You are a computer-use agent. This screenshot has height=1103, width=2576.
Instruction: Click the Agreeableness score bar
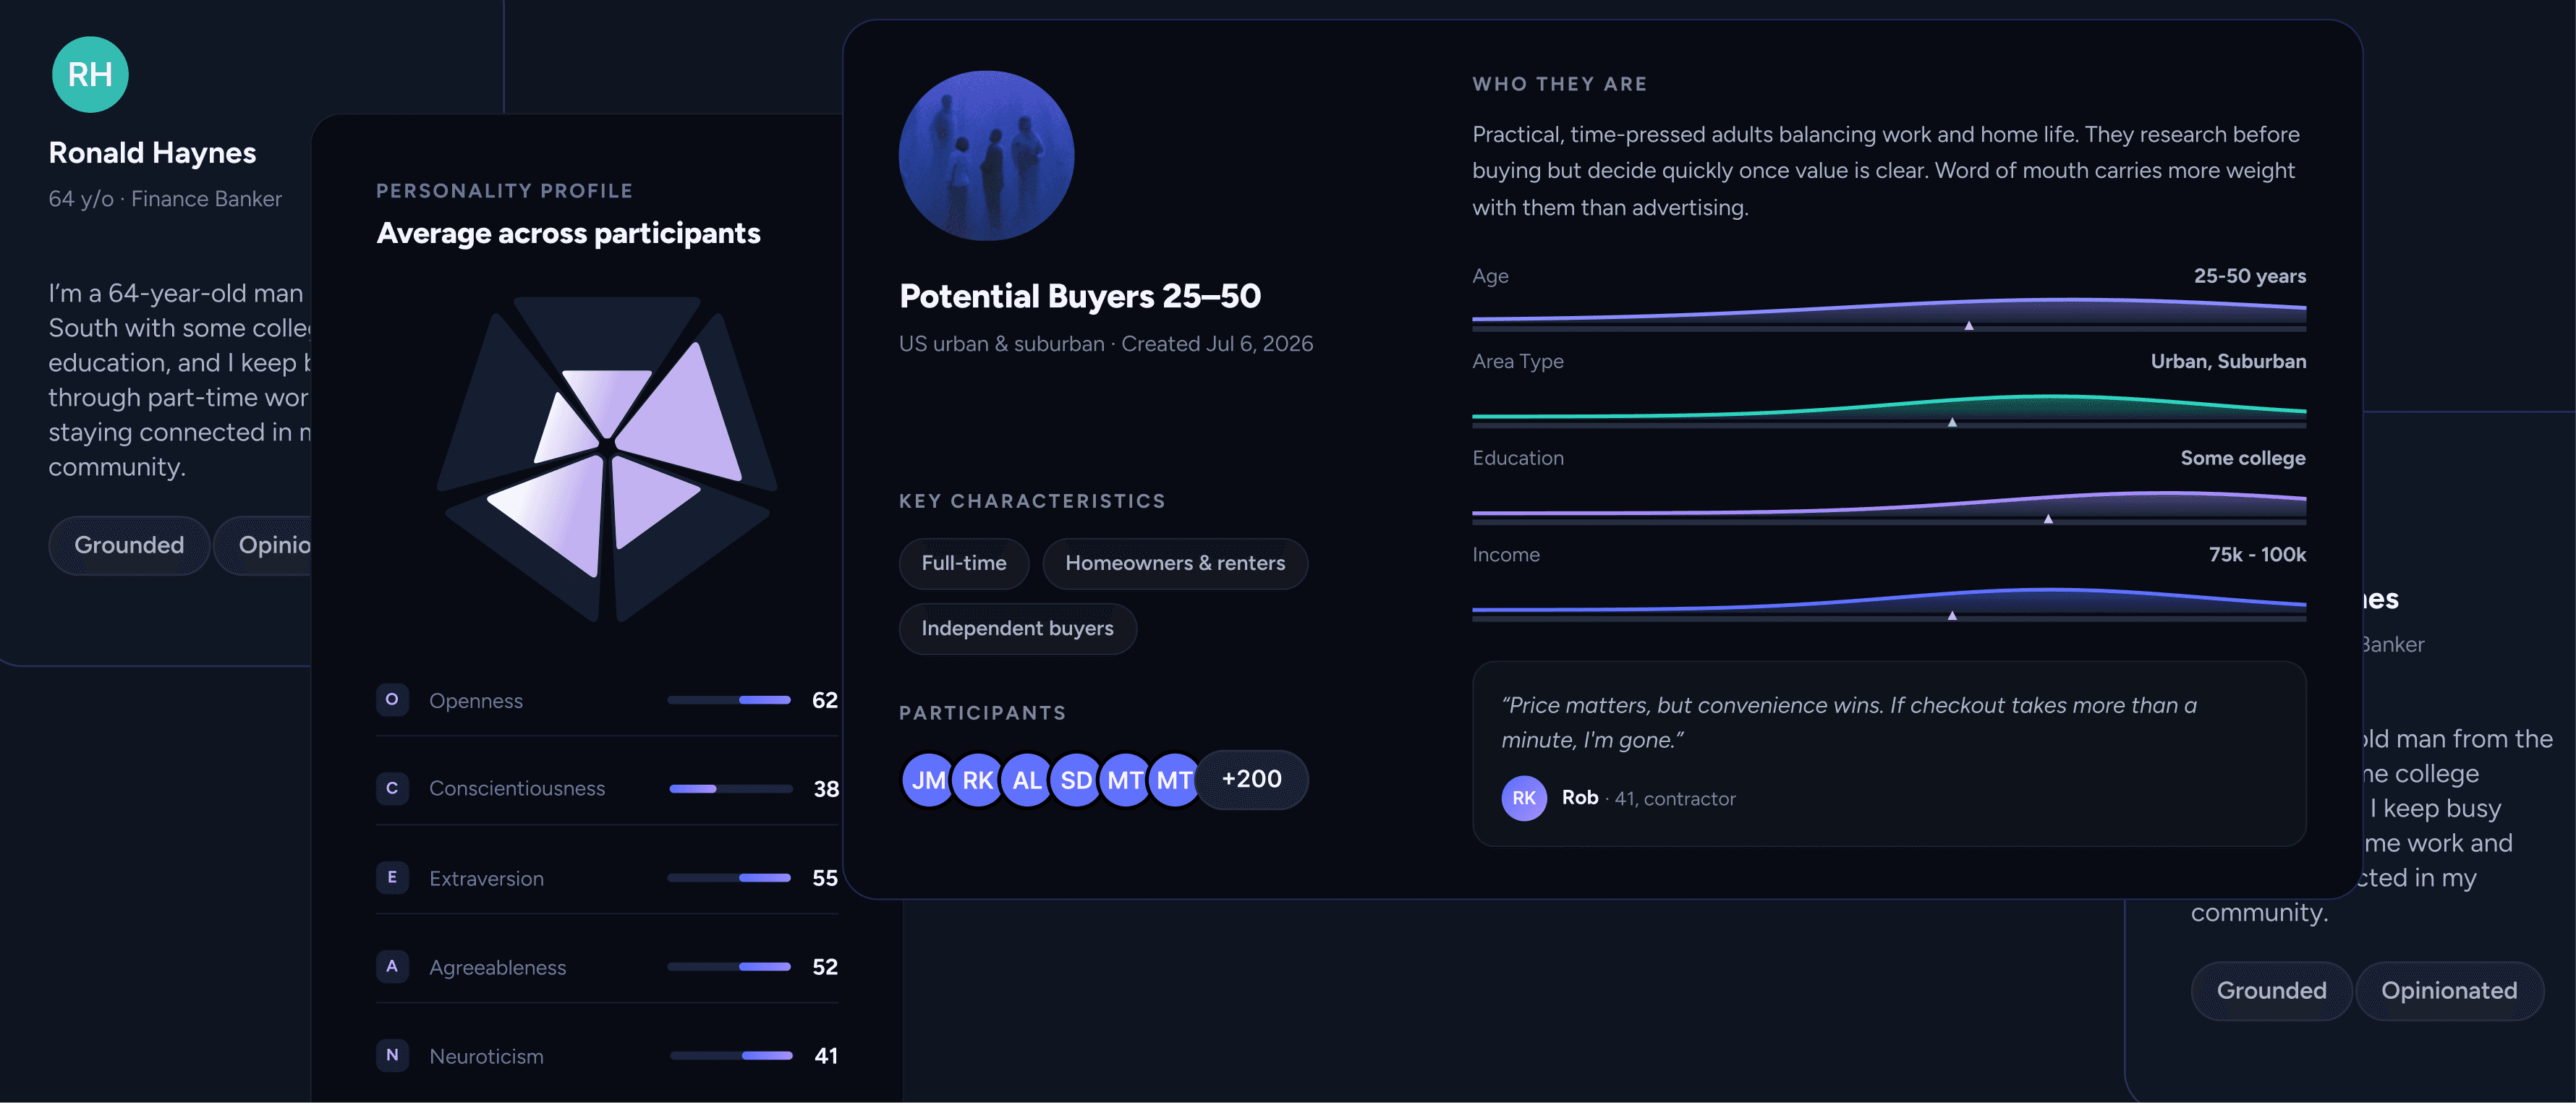tap(729, 967)
